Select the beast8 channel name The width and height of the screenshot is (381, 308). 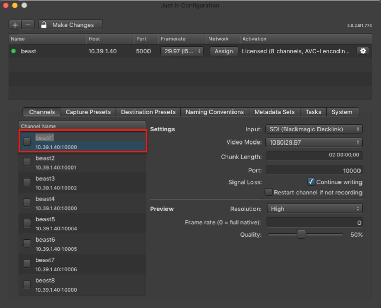pyautogui.click(x=45, y=280)
